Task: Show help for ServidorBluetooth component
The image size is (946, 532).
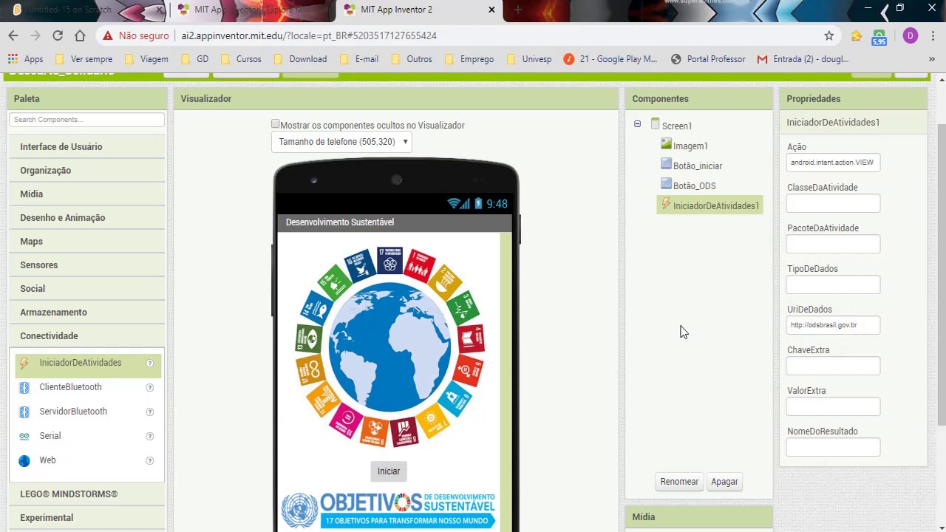Action: 150,412
